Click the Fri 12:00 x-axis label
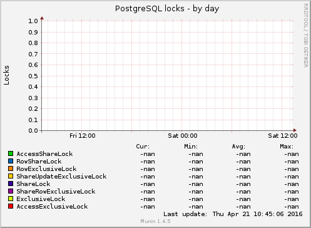 tap(83, 136)
